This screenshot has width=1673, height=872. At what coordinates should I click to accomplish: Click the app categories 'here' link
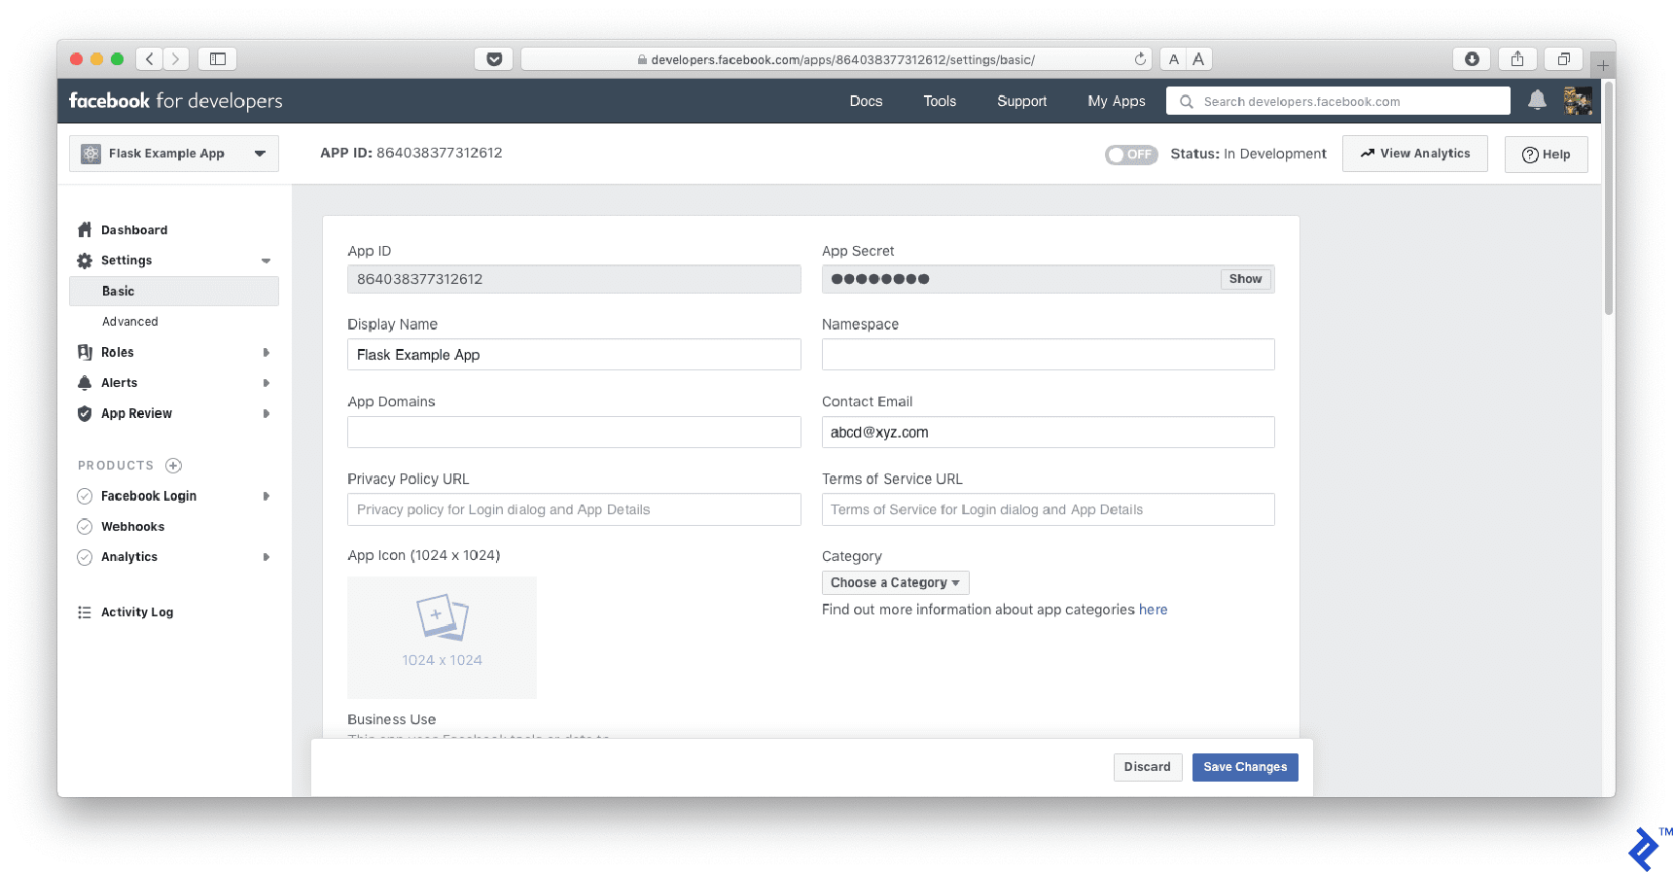coord(1153,610)
